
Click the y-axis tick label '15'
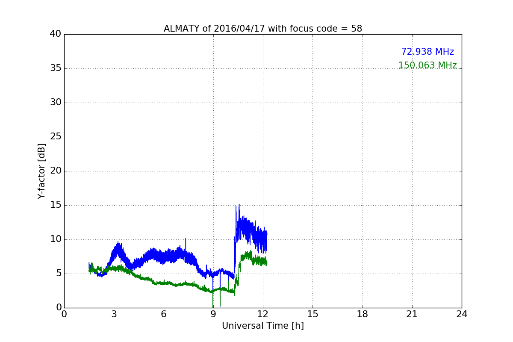[x=55, y=205]
